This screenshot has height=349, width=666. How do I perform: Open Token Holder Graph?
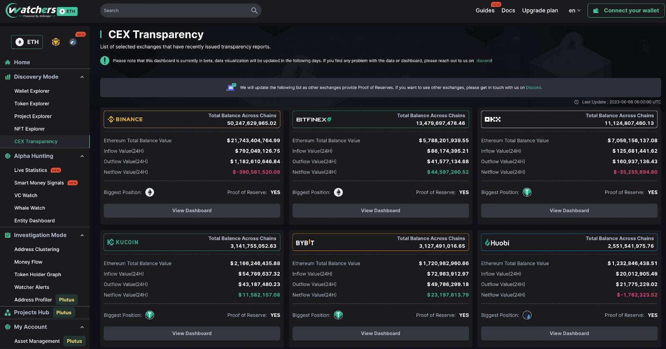(37, 275)
